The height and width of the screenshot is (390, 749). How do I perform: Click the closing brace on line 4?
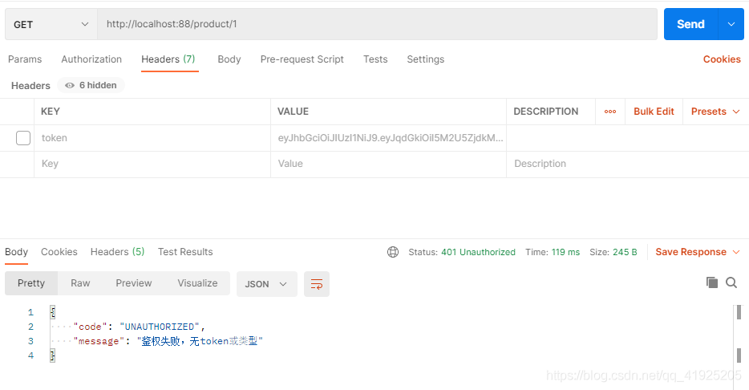[x=53, y=355]
